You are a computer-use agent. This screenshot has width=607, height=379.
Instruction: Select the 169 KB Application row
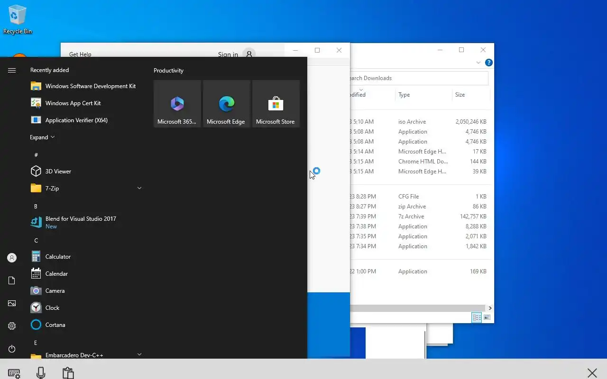pos(420,271)
